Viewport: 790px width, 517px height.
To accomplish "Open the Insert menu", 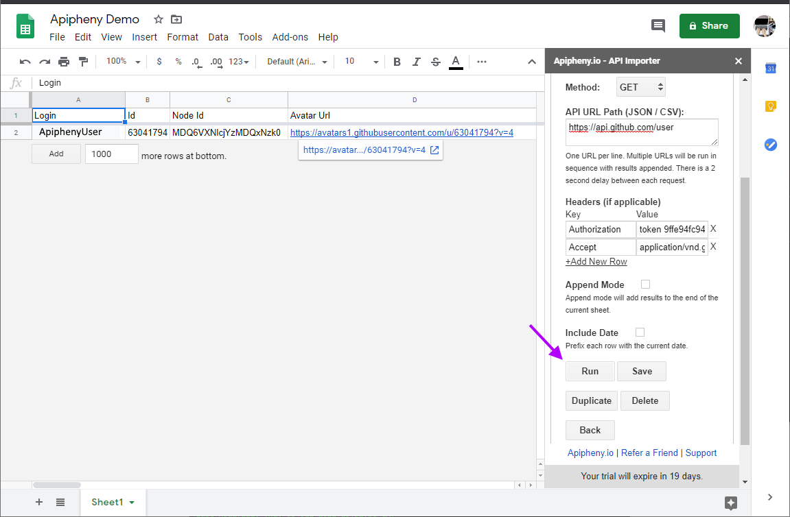I will [145, 37].
